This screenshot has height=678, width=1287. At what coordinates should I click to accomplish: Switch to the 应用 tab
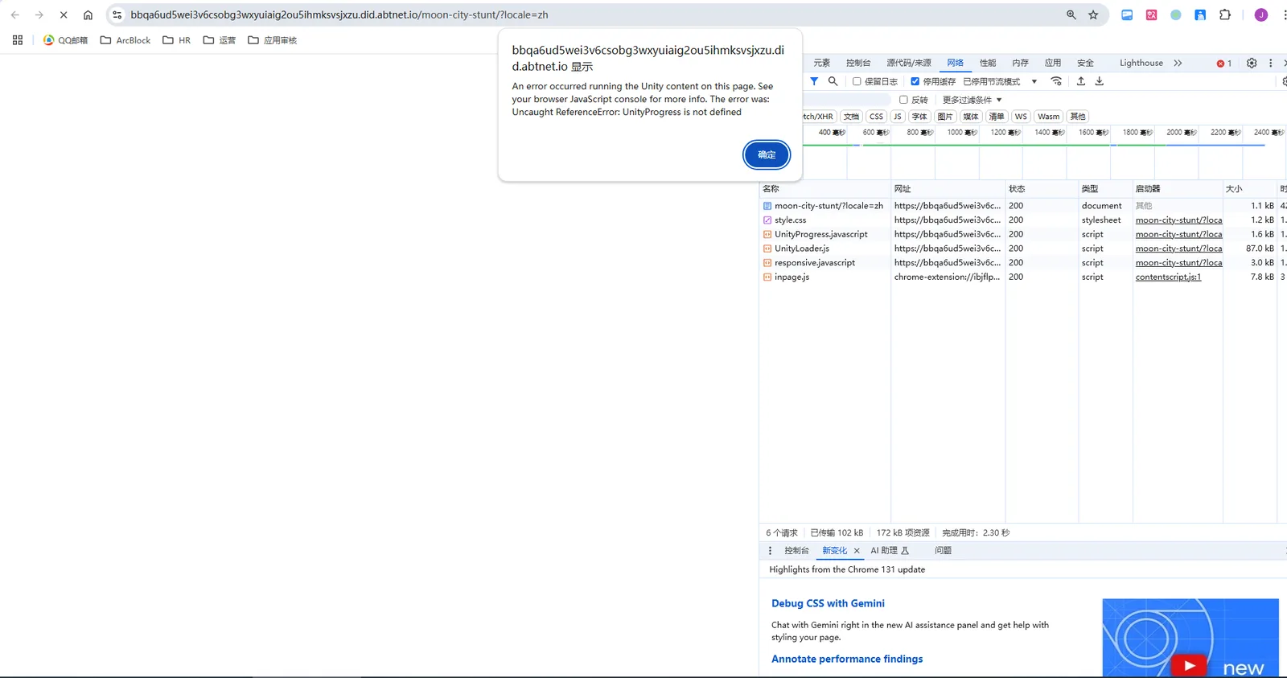1053,63
